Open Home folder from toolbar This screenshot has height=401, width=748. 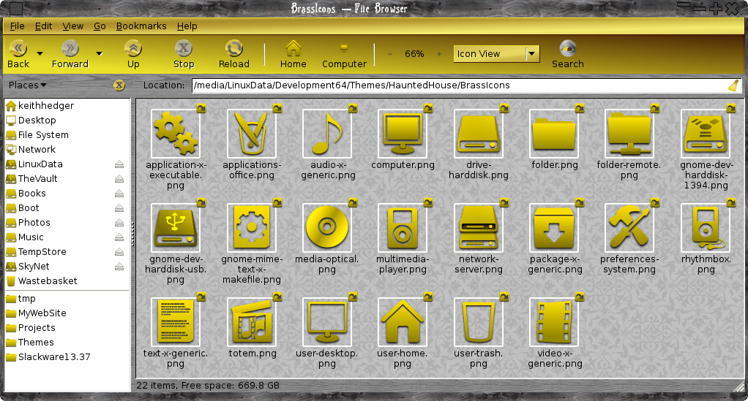293,49
